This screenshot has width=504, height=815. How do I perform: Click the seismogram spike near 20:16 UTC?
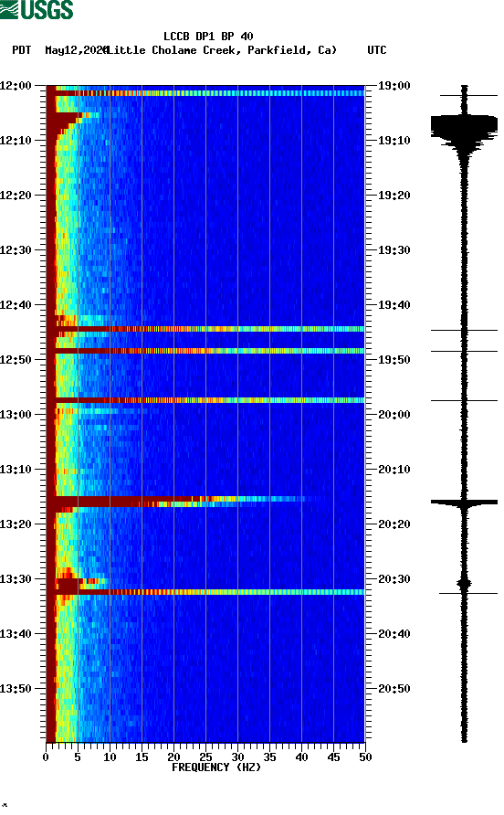click(464, 503)
